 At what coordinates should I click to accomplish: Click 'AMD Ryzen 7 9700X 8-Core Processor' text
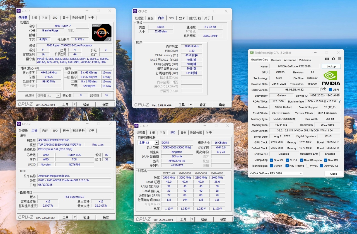[x=69, y=45]
